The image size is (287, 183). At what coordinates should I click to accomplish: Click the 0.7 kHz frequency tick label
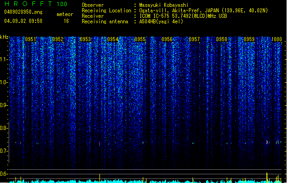(4, 151)
